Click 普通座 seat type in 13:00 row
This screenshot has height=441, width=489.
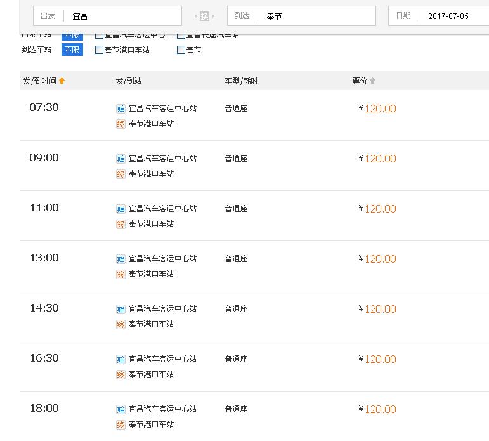[237, 259]
